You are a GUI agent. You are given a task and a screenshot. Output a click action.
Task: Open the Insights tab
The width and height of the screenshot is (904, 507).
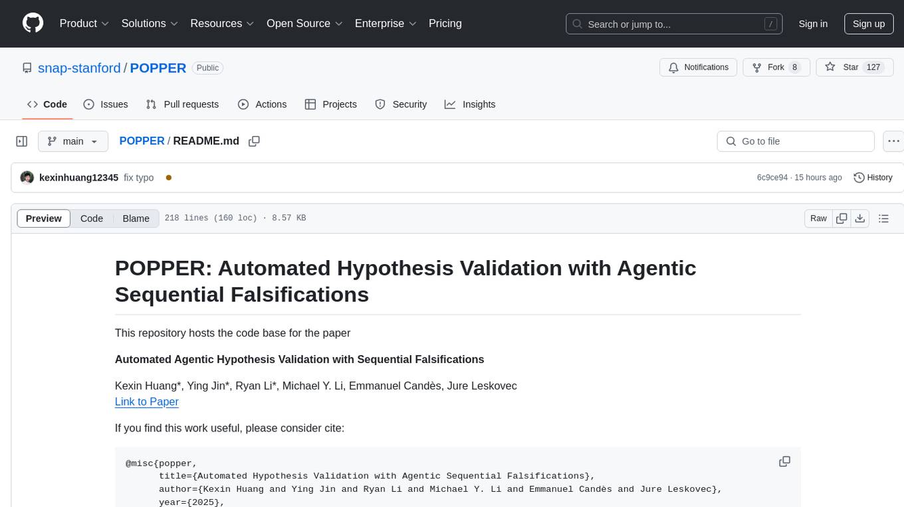(470, 104)
